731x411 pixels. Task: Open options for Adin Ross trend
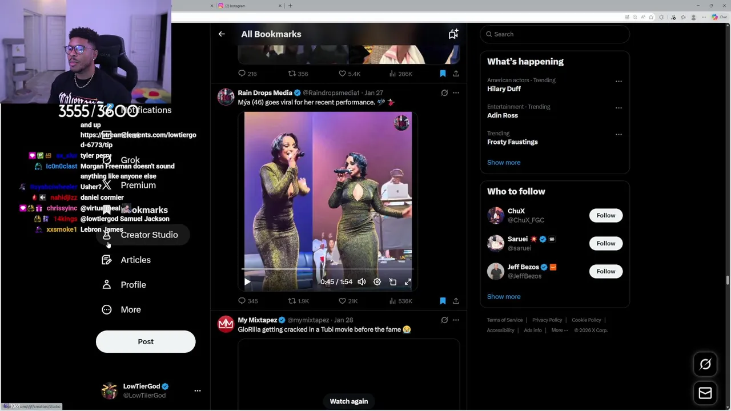tap(618, 107)
